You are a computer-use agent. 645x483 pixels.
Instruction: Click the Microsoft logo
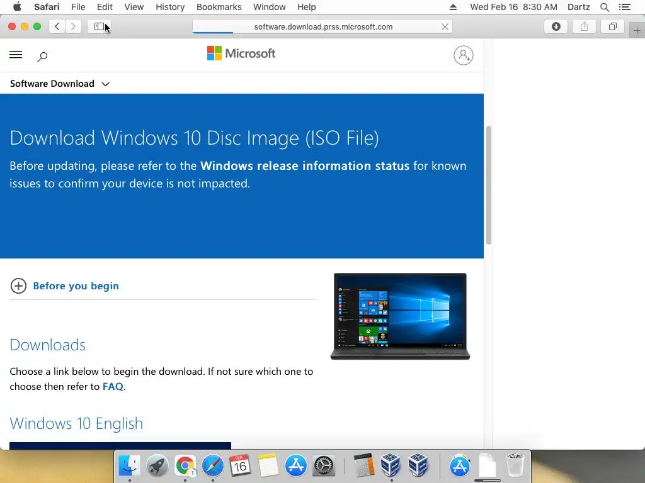[x=241, y=53]
